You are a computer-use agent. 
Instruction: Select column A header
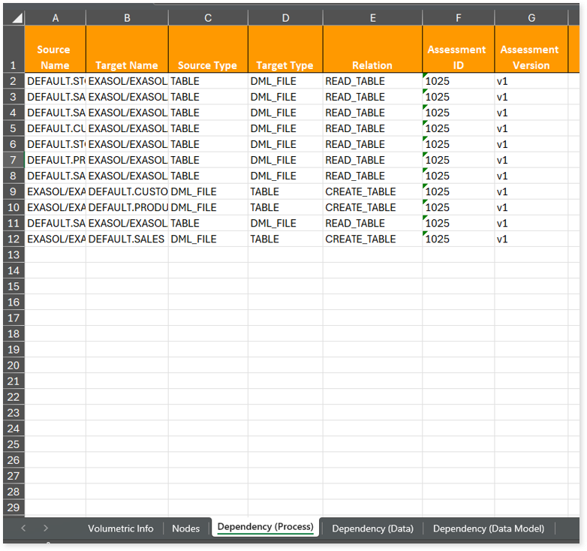click(55, 17)
